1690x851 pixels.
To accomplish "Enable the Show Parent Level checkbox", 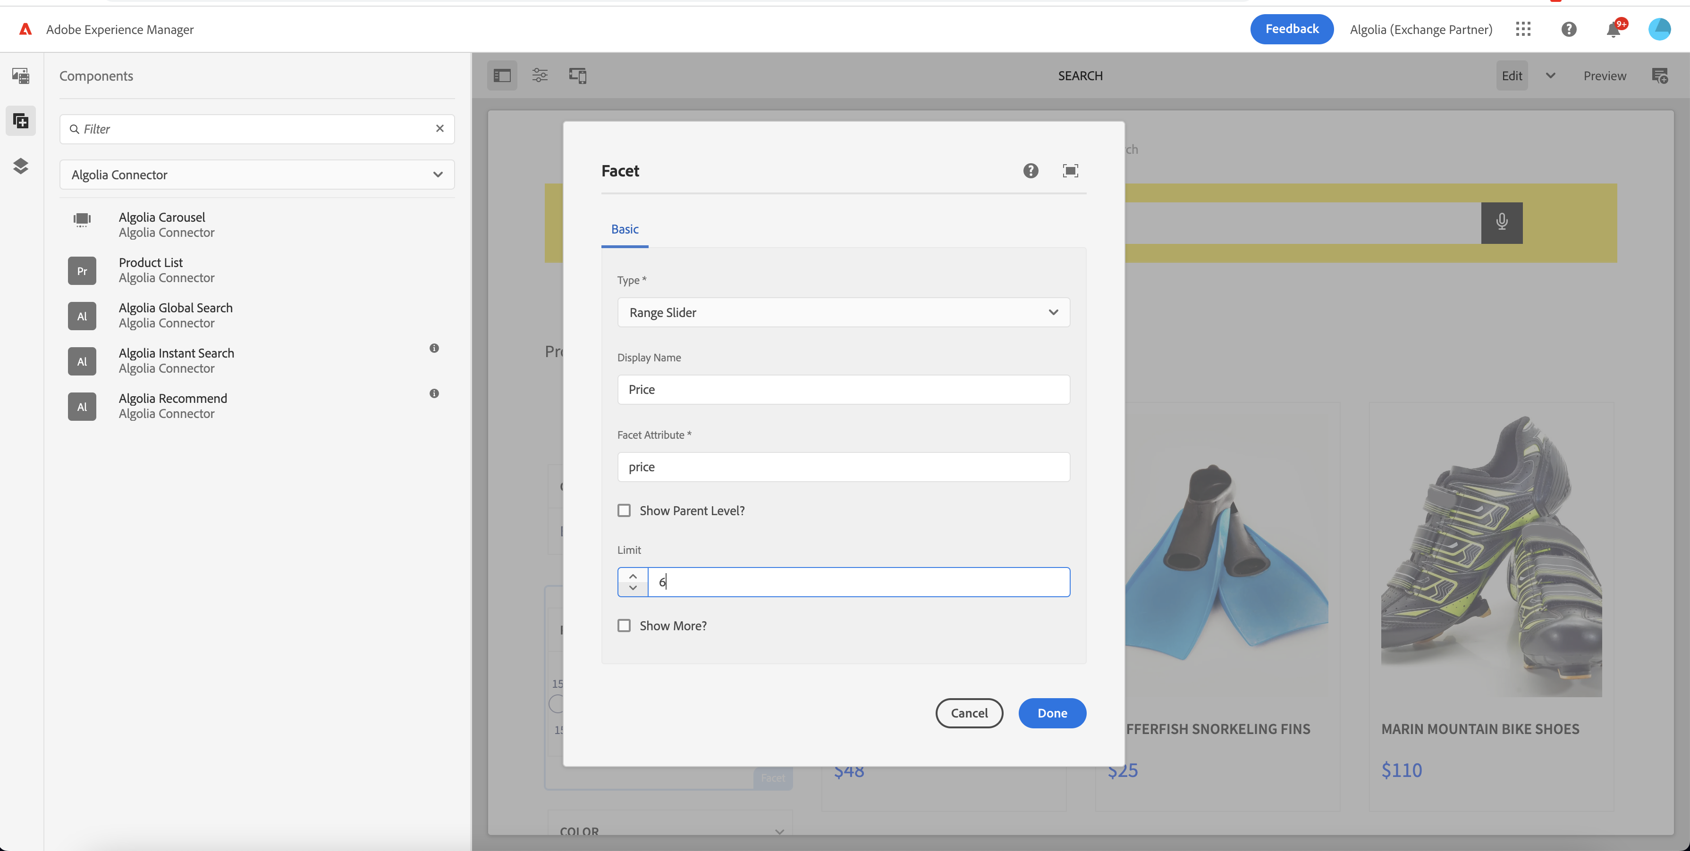I will (x=624, y=510).
